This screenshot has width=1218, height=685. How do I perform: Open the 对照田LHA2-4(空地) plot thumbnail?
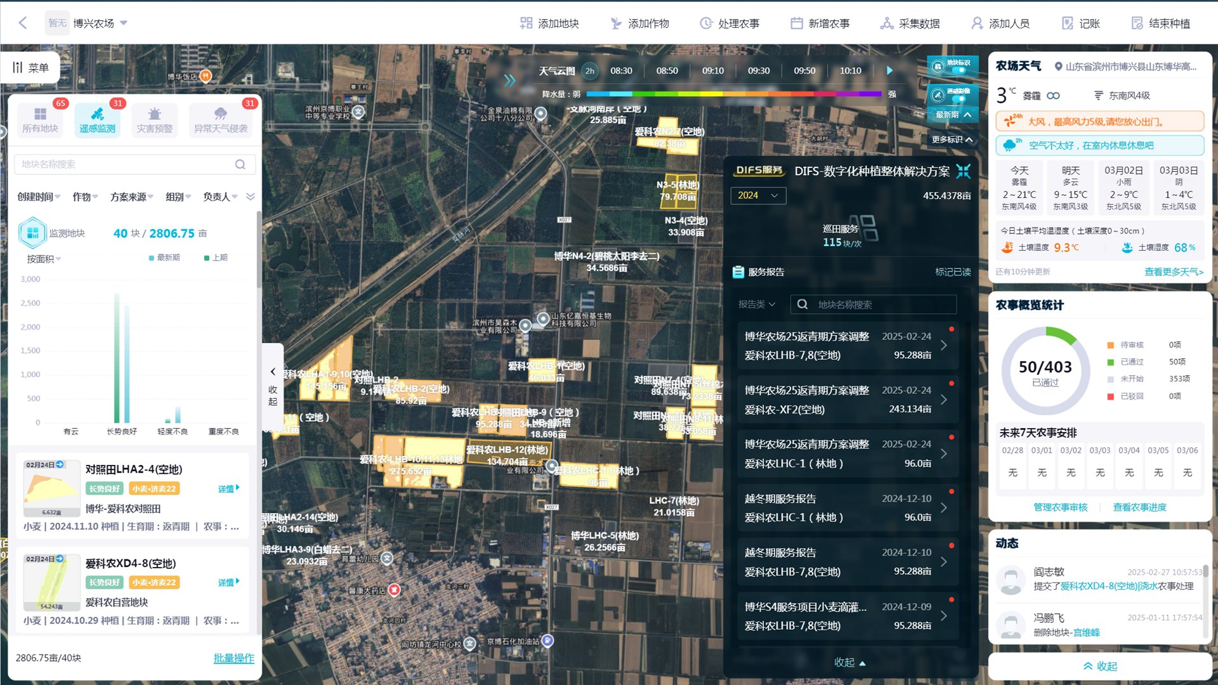pyautogui.click(x=51, y=488)
